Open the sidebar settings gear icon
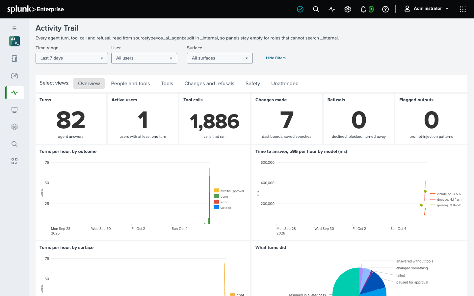Screen dimensions: 474x296 point(14,127)
